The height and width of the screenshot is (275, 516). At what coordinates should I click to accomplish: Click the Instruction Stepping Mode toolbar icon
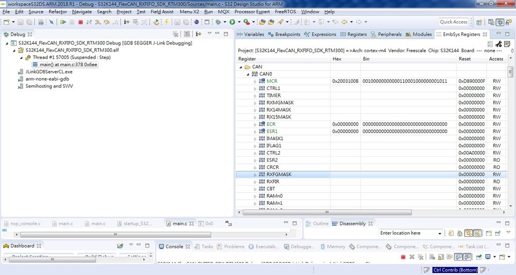pyautogui.click(x=126, y=22)
